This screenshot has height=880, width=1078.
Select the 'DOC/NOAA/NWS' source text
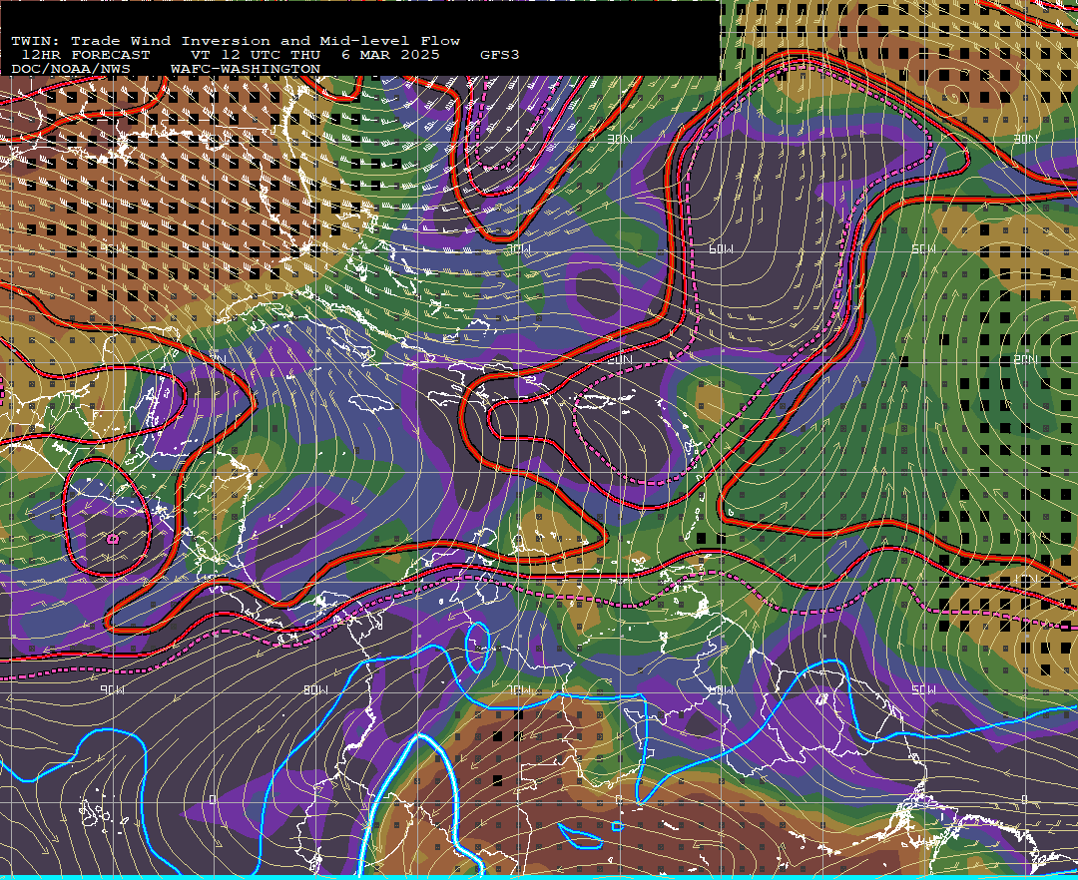tap(70, 70)
